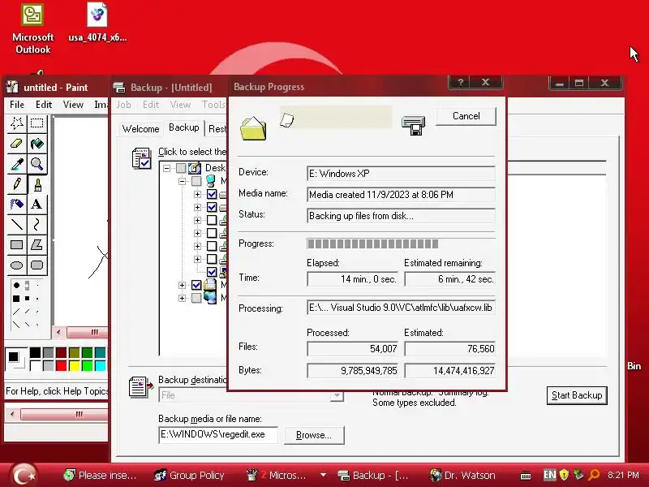Screen dimensions: 649x487
Task: Cancel the backup in progress
Action: [466, 116]
